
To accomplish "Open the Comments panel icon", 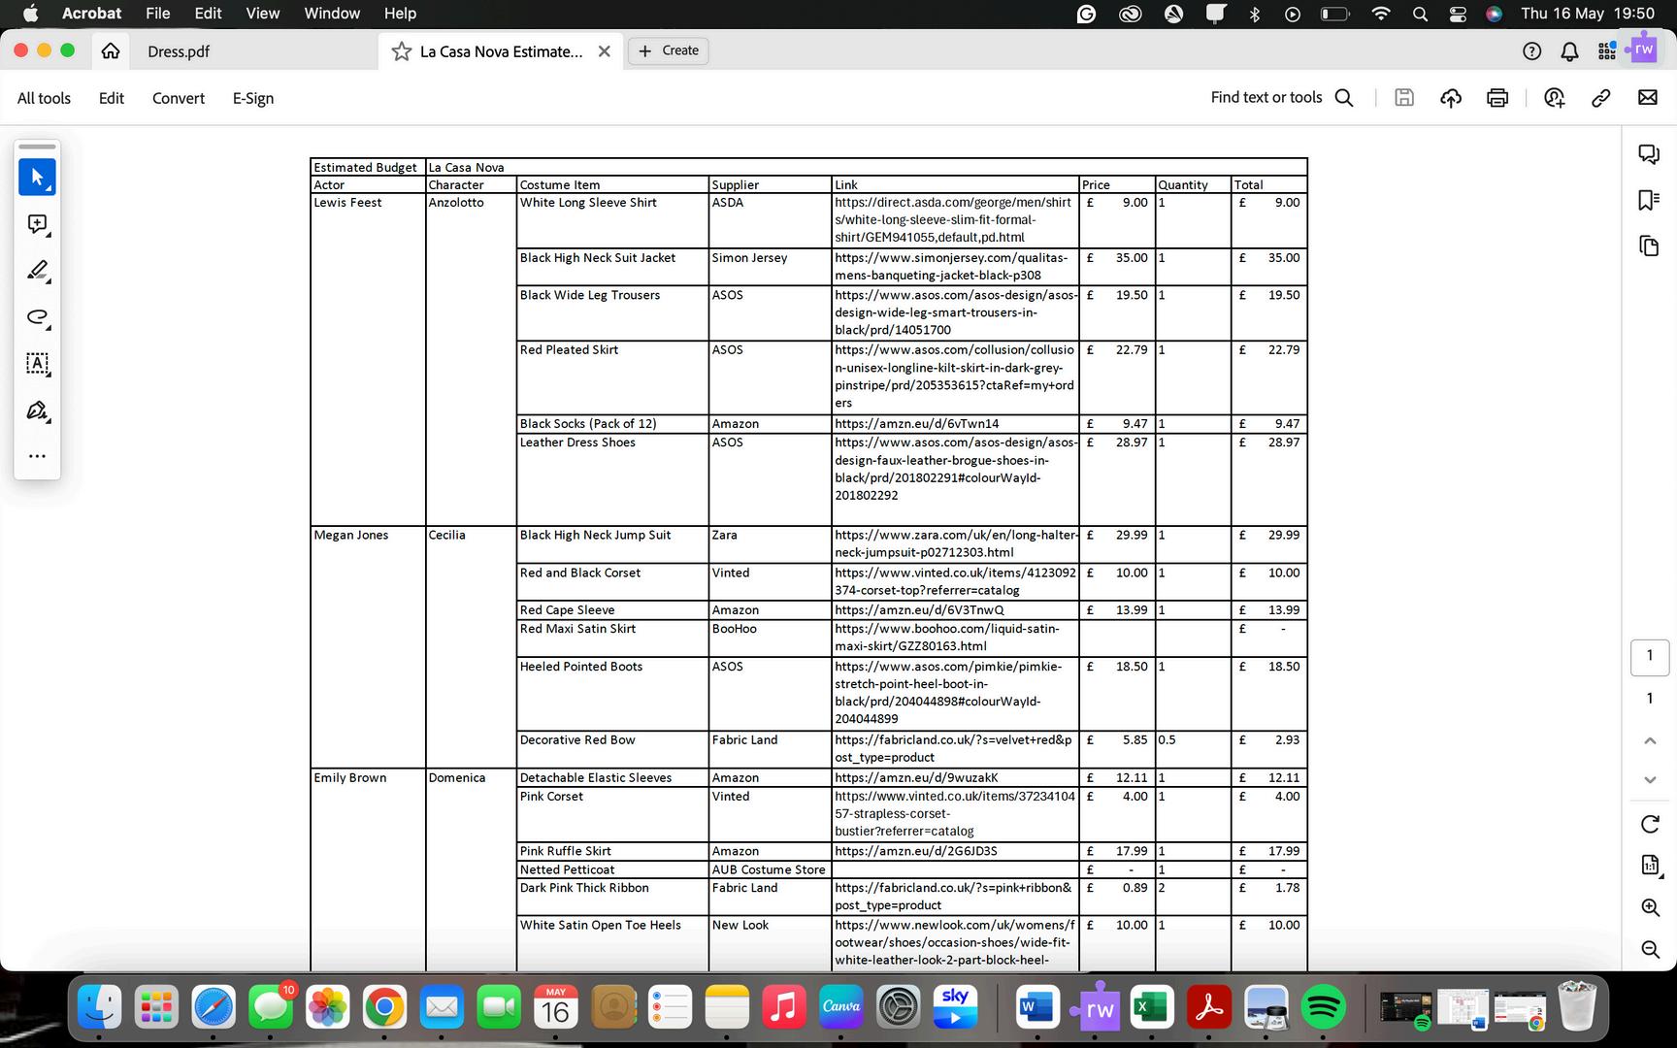I will (x=1649, y=154).
